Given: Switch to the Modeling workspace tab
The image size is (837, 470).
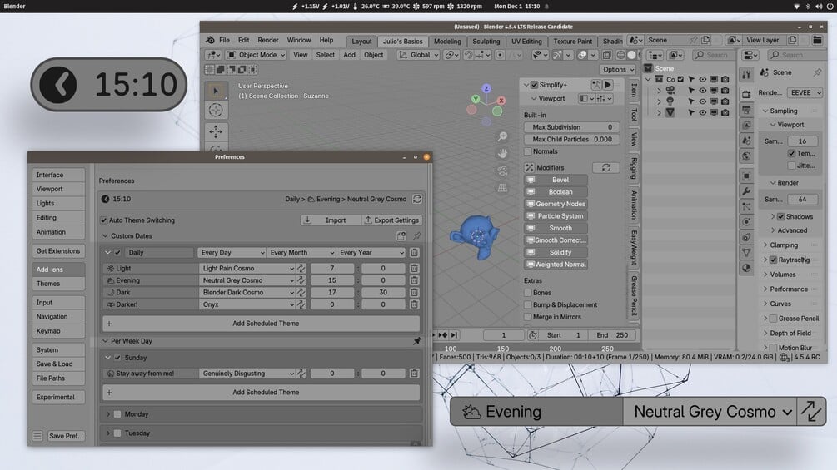Looking at the screenshot, I should [x=447, y=41].
